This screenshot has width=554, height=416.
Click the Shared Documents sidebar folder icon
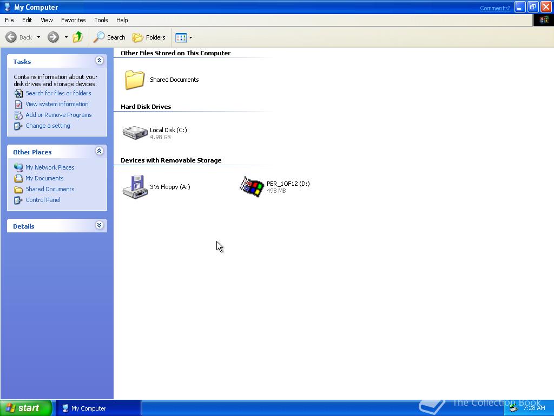[18, 190]
